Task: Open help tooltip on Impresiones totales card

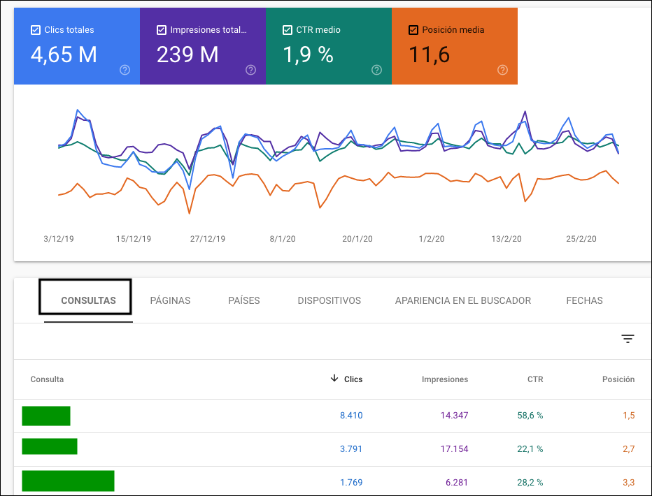Action: (x=250, y=70)
